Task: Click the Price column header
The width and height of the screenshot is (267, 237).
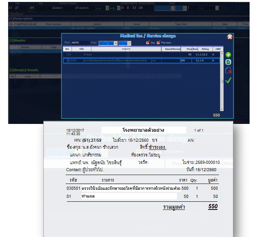Action: 189,49
